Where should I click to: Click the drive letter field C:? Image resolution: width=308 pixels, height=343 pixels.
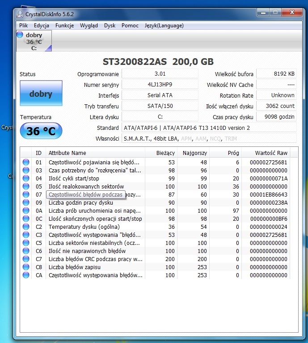pyautogui.click(x=160, y=116)
